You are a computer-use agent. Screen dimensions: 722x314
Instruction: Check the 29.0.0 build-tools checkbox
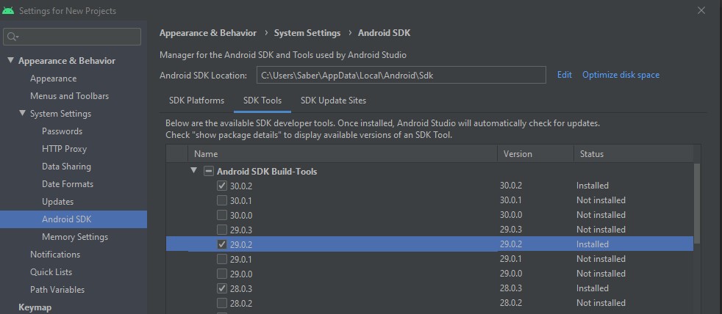[x=222, y=274]
